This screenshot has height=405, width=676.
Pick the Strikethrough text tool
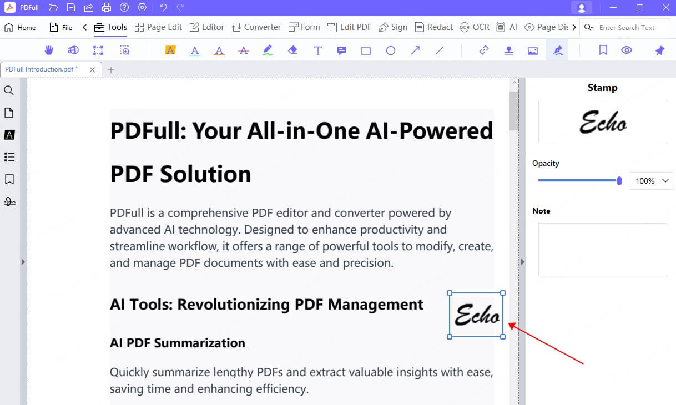click(243, 50)
